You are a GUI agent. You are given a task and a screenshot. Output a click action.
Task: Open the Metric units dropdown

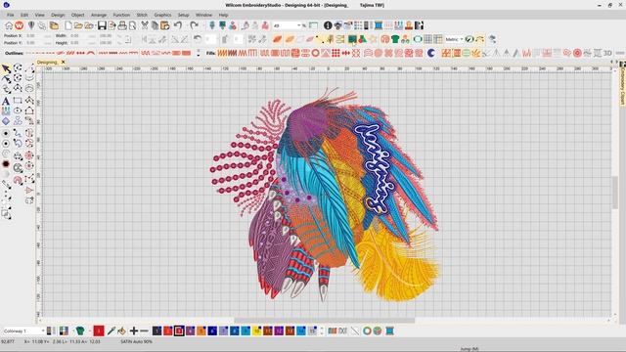pos(454,39)
